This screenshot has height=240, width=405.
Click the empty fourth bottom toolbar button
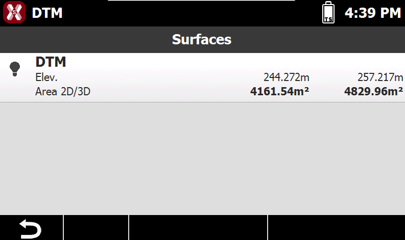[x=337, y=228]
